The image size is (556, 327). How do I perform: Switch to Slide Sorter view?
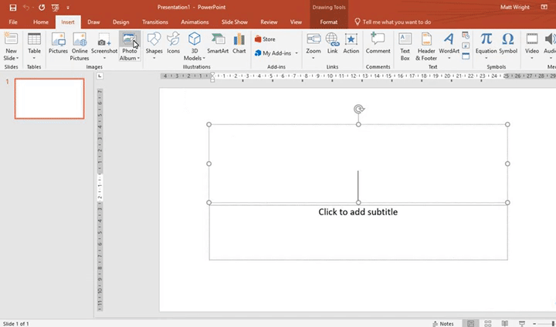(490, 323)
